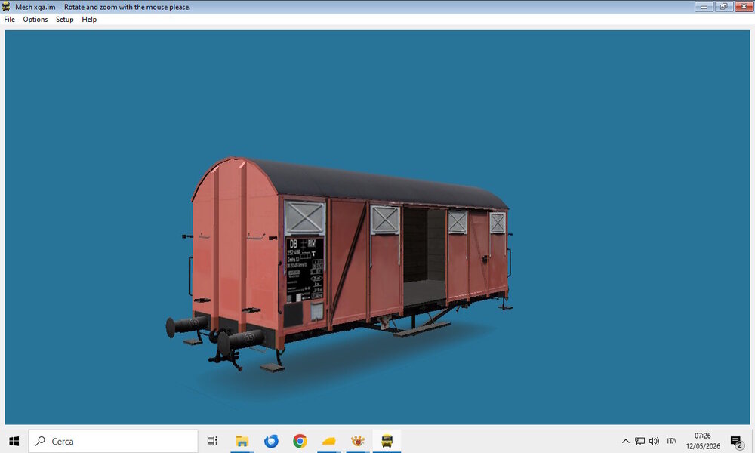Open the Setup menu
This screenshot has height=453, width=755.
[x=64, y=20]
